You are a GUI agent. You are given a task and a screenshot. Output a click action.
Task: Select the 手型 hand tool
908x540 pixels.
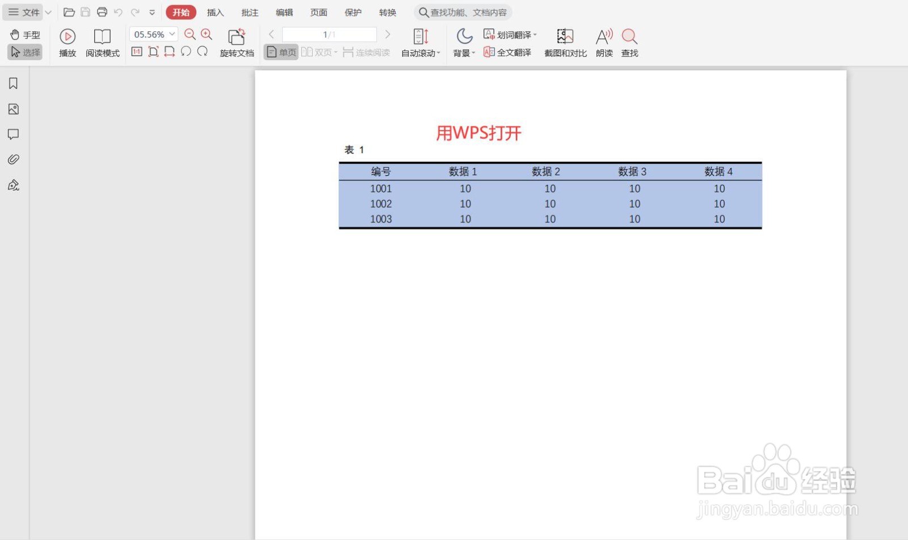pos(25,35)
